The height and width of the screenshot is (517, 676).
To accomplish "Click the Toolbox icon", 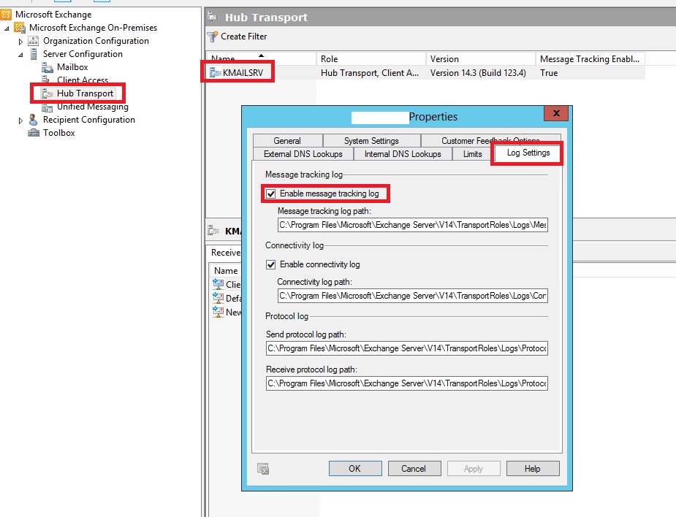I will tap(33, 133).
